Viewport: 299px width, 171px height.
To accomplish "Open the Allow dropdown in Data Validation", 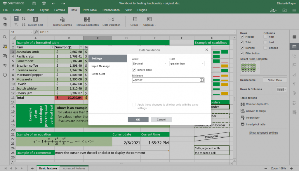I will 149,63.
